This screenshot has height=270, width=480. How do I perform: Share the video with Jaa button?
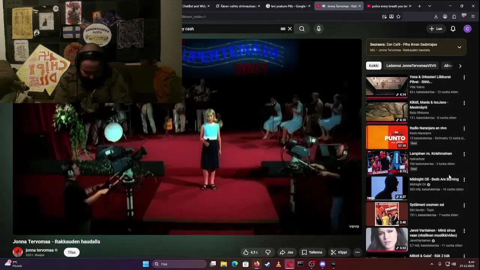tap(286, 252)
